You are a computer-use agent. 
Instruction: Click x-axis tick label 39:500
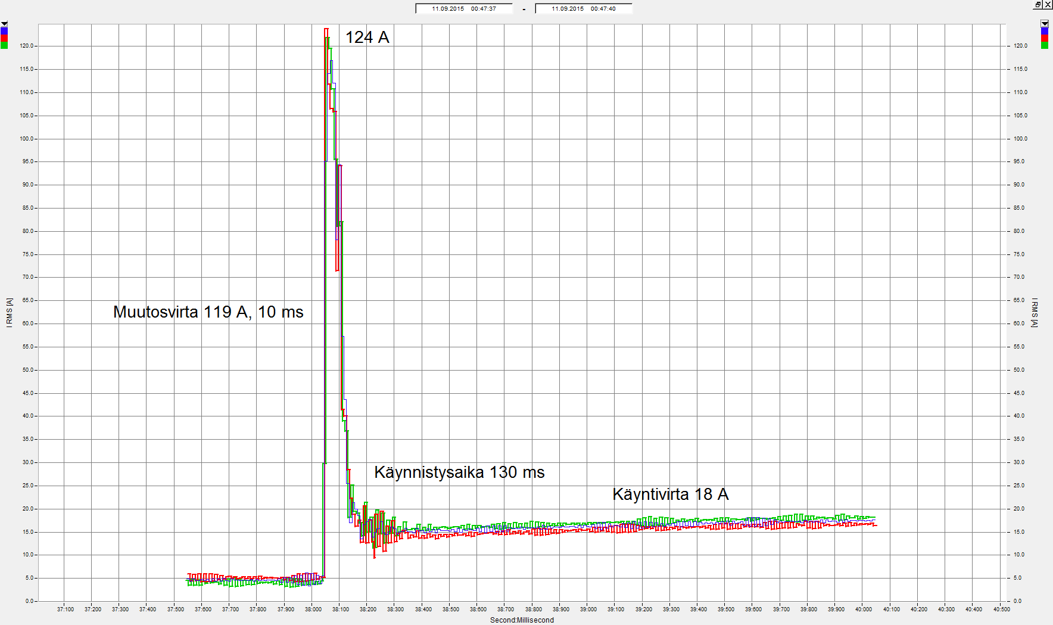726,610
